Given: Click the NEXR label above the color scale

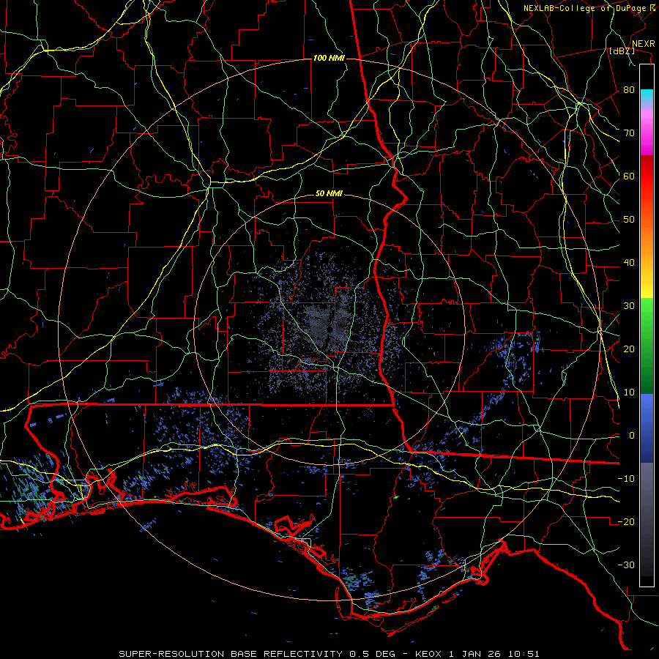Looking at the screenshot, I should (644, 44).
